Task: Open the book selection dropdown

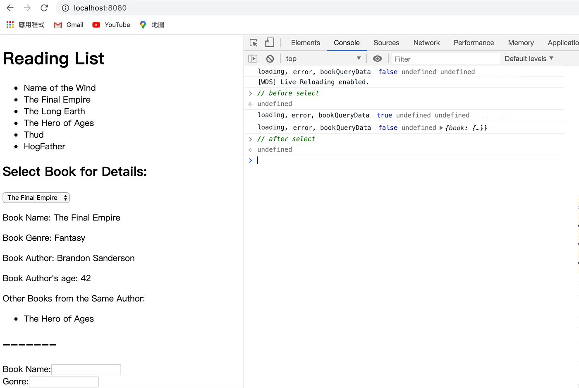Action: pyautogui.click(x=36, y=198)
